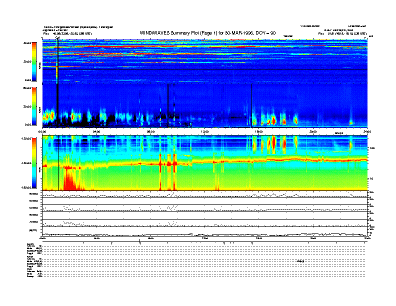Click the bottom magnetic field line trace panel
This screenshot has width=396, height=306.
(205, 231)
